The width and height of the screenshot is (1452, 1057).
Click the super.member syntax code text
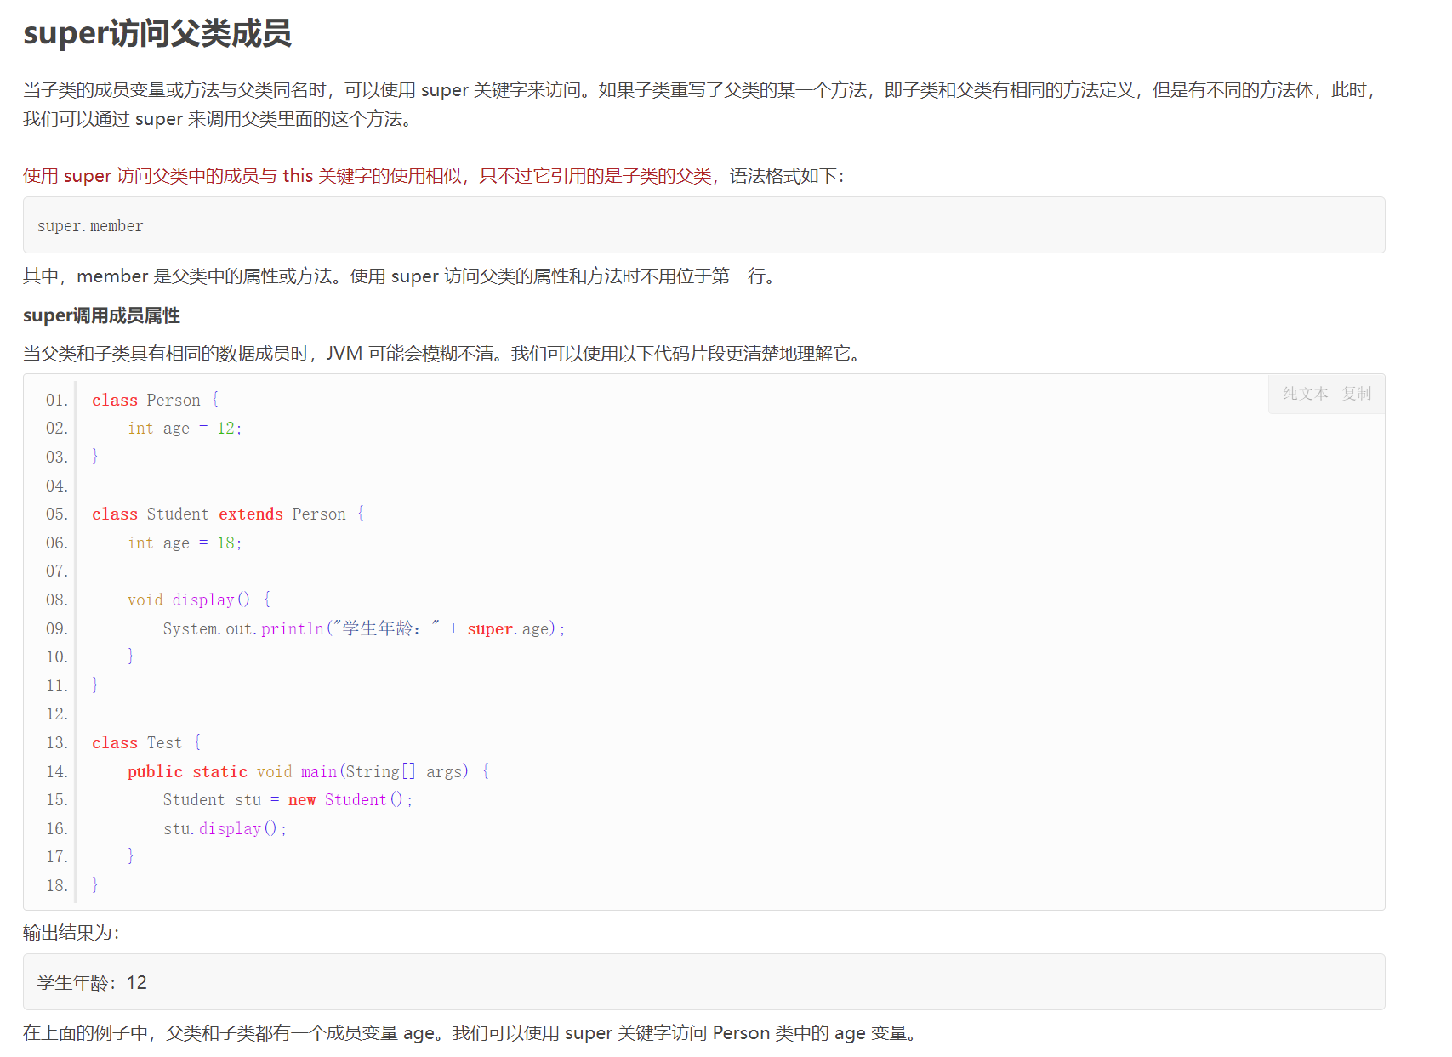(90, 226)
